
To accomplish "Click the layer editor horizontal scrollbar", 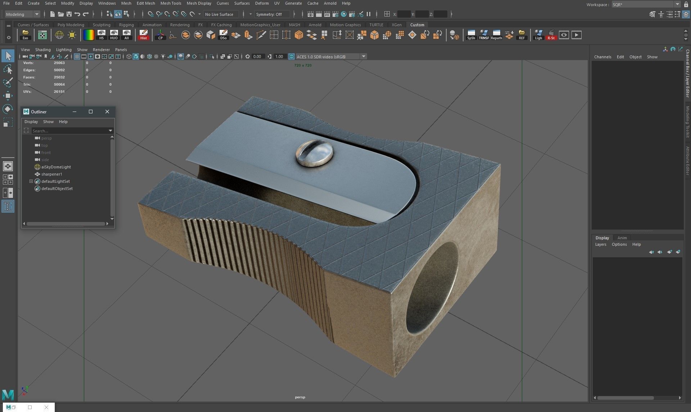I will tap(625, 398).
